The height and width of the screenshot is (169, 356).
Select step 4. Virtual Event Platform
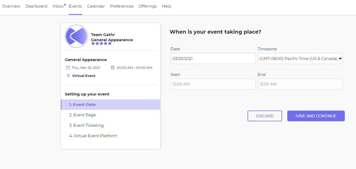111,136
